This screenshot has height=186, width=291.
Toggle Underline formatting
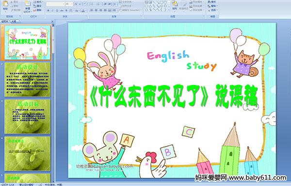coord(57,11)
